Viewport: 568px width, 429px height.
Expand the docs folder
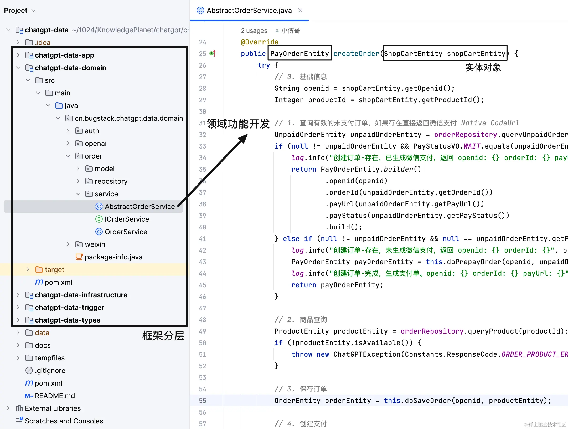(x=18, y=345)
